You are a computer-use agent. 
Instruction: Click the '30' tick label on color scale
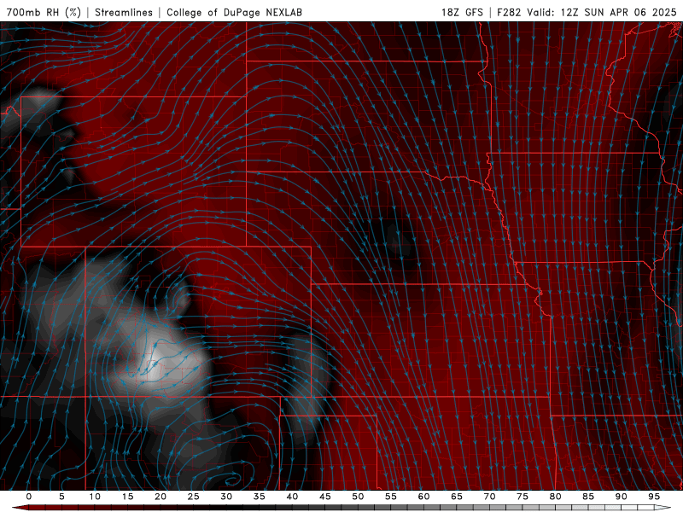(226, 497)
